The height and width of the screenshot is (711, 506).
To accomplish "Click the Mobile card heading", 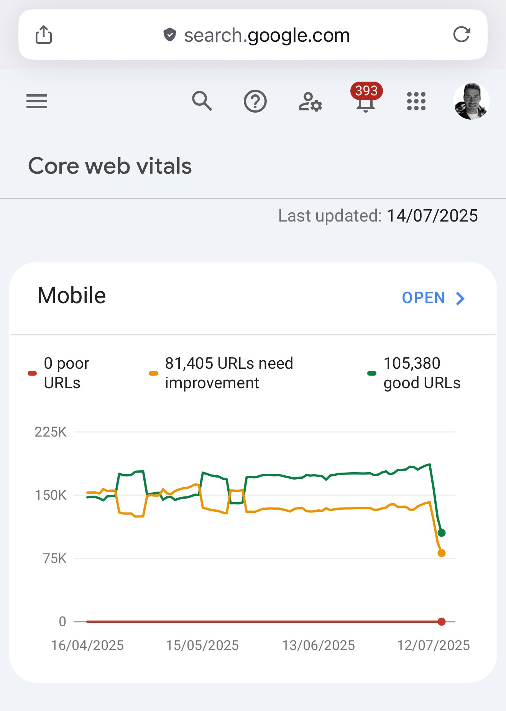I will pos(72,296).
